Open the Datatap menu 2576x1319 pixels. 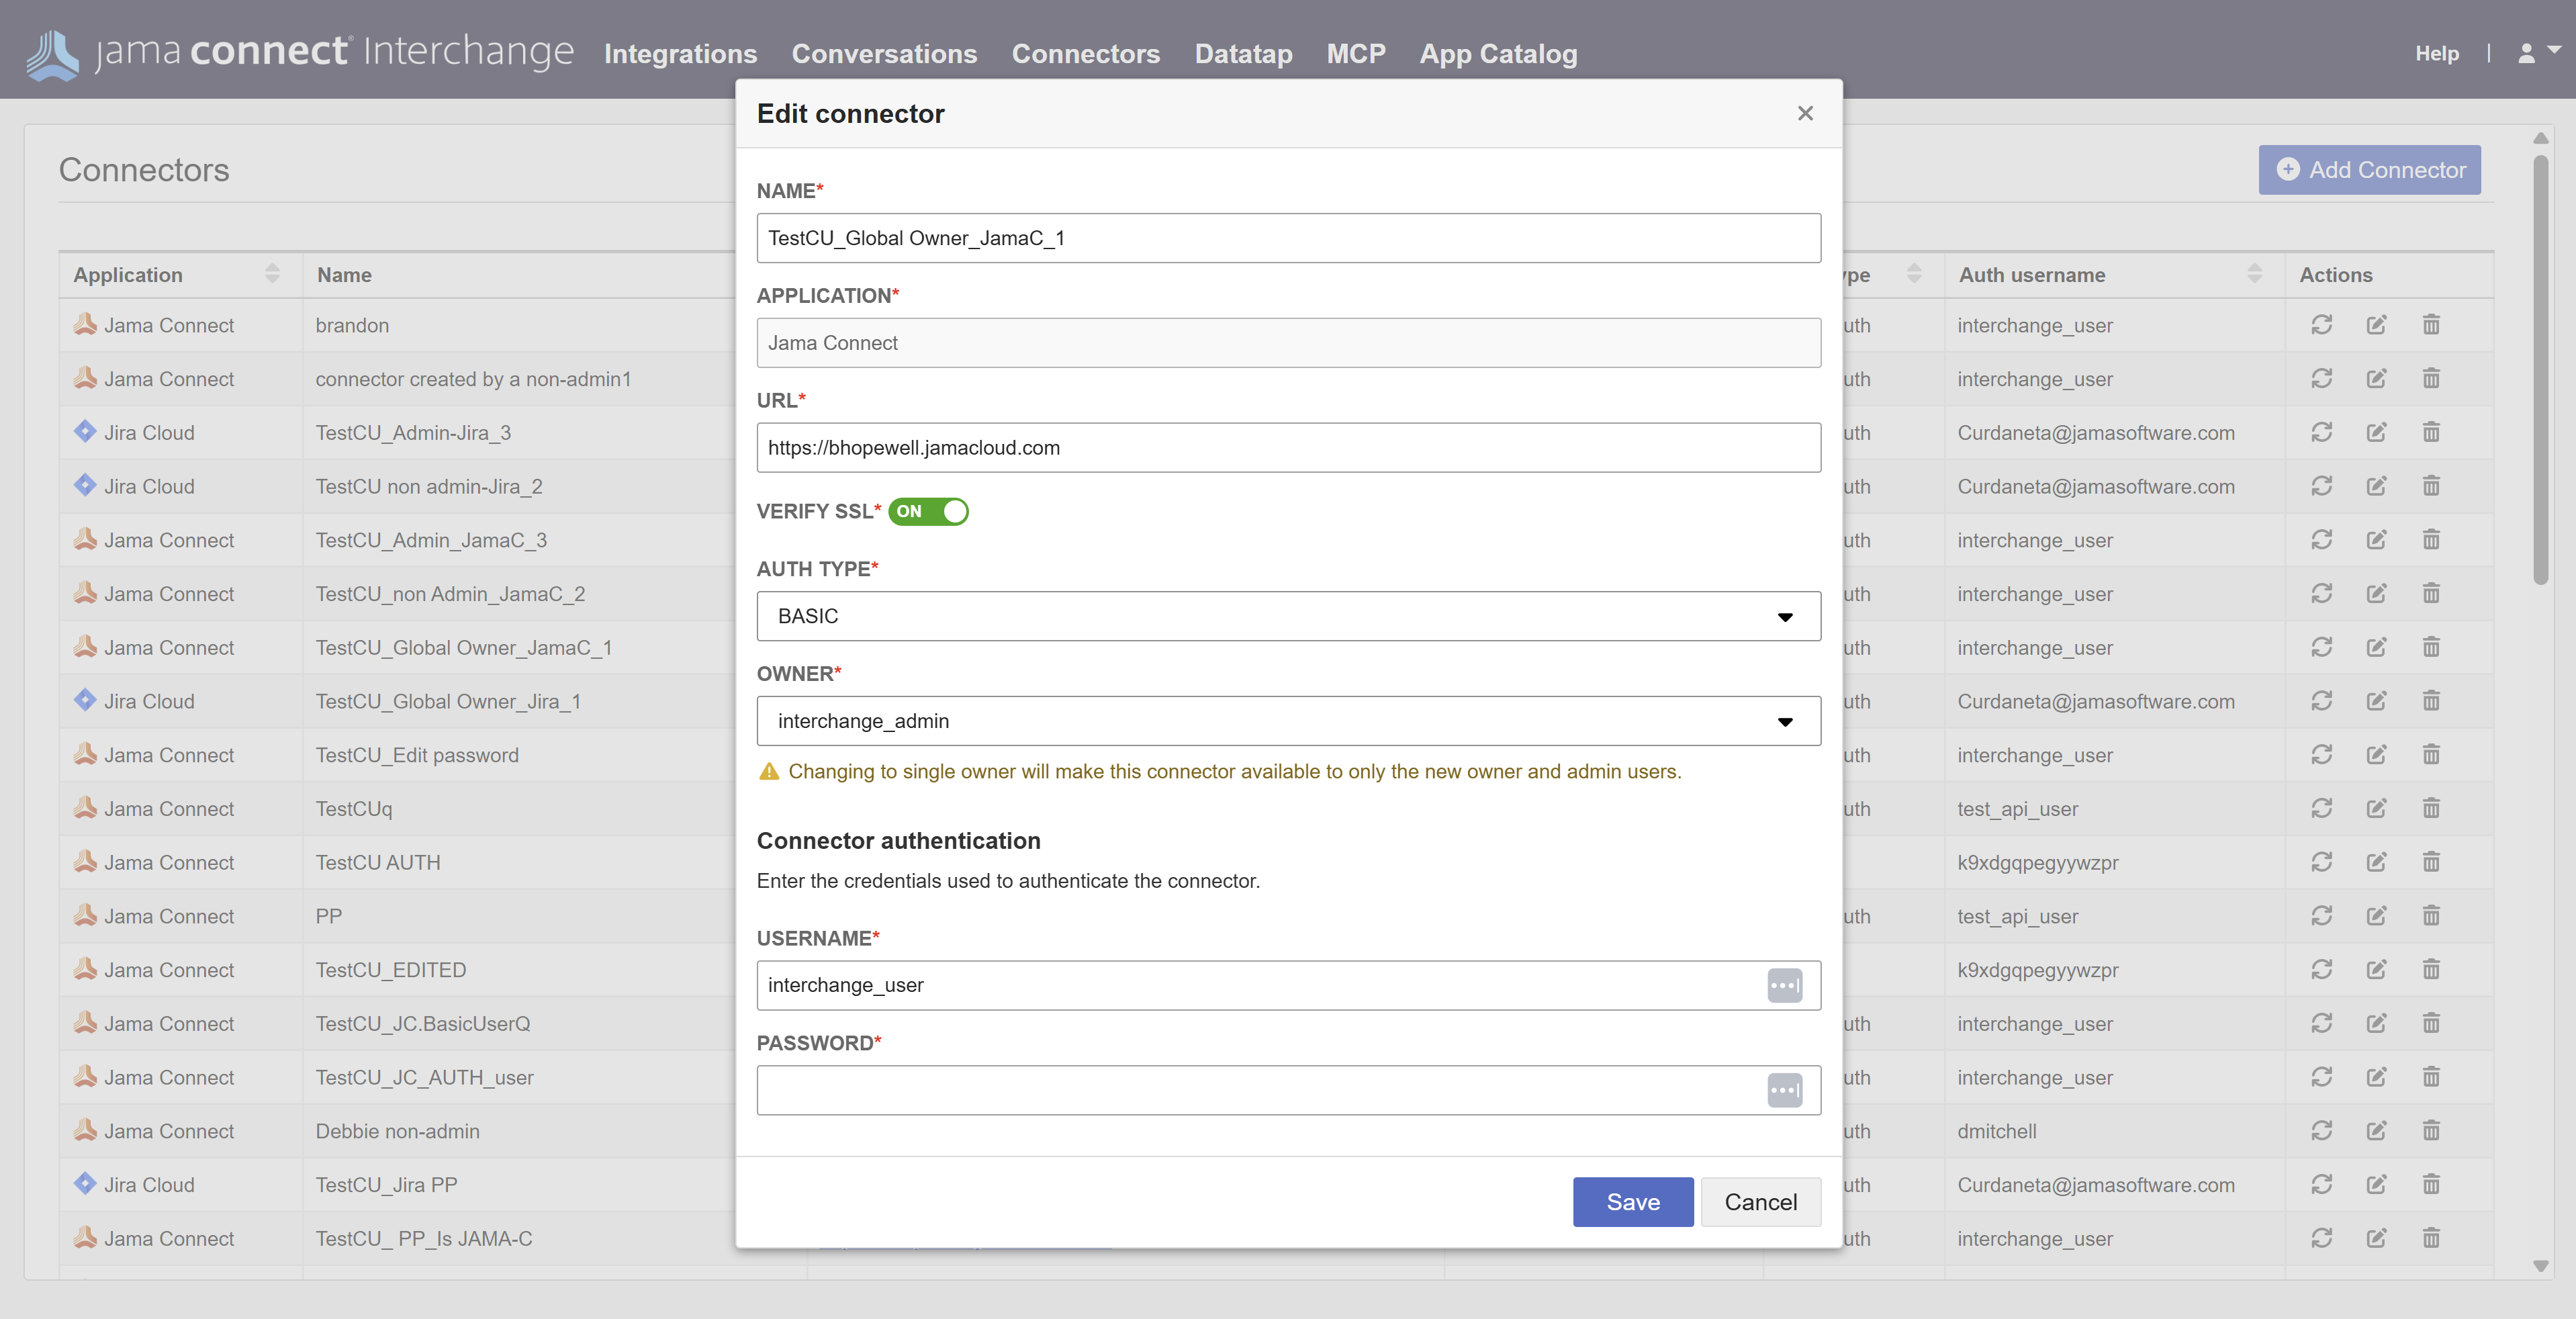1243,53
